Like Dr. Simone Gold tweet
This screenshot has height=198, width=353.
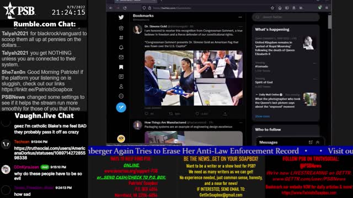tap(197, 114)
